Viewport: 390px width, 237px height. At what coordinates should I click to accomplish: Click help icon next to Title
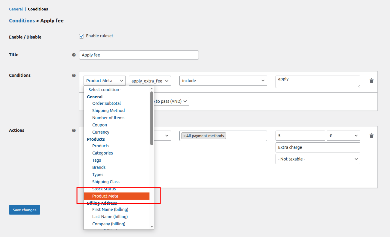(x=74, y=55)
